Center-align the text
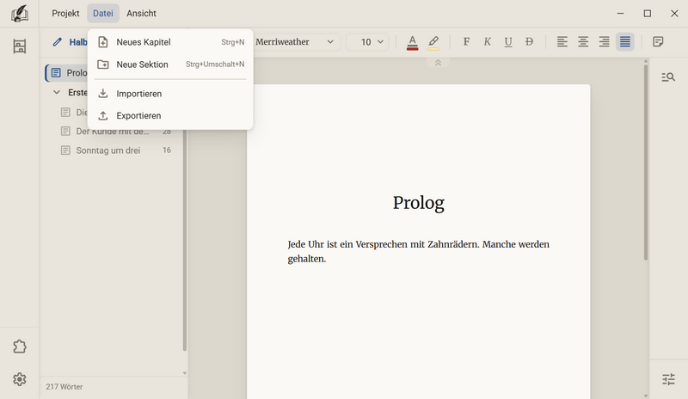 [x=583, y=42]
